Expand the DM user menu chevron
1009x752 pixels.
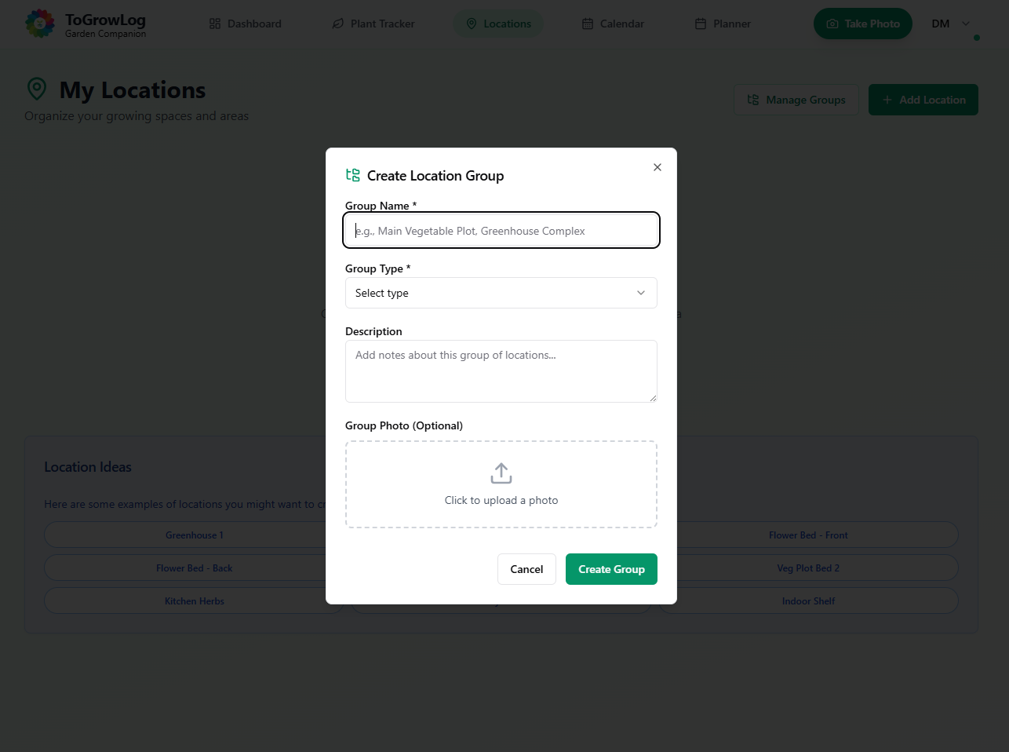pyautogui.click(x=966, y=24)
